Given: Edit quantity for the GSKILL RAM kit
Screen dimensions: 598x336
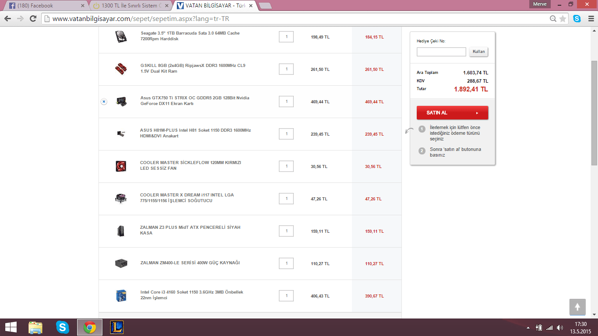Looking at the screenshot, I should point(286,69).
